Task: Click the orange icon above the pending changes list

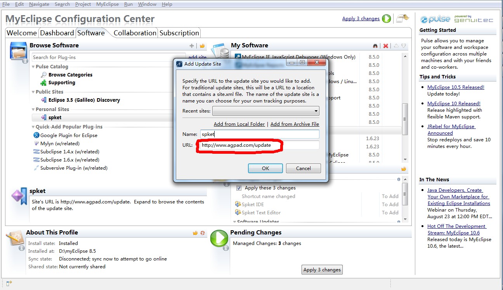Action: [404, 169]
